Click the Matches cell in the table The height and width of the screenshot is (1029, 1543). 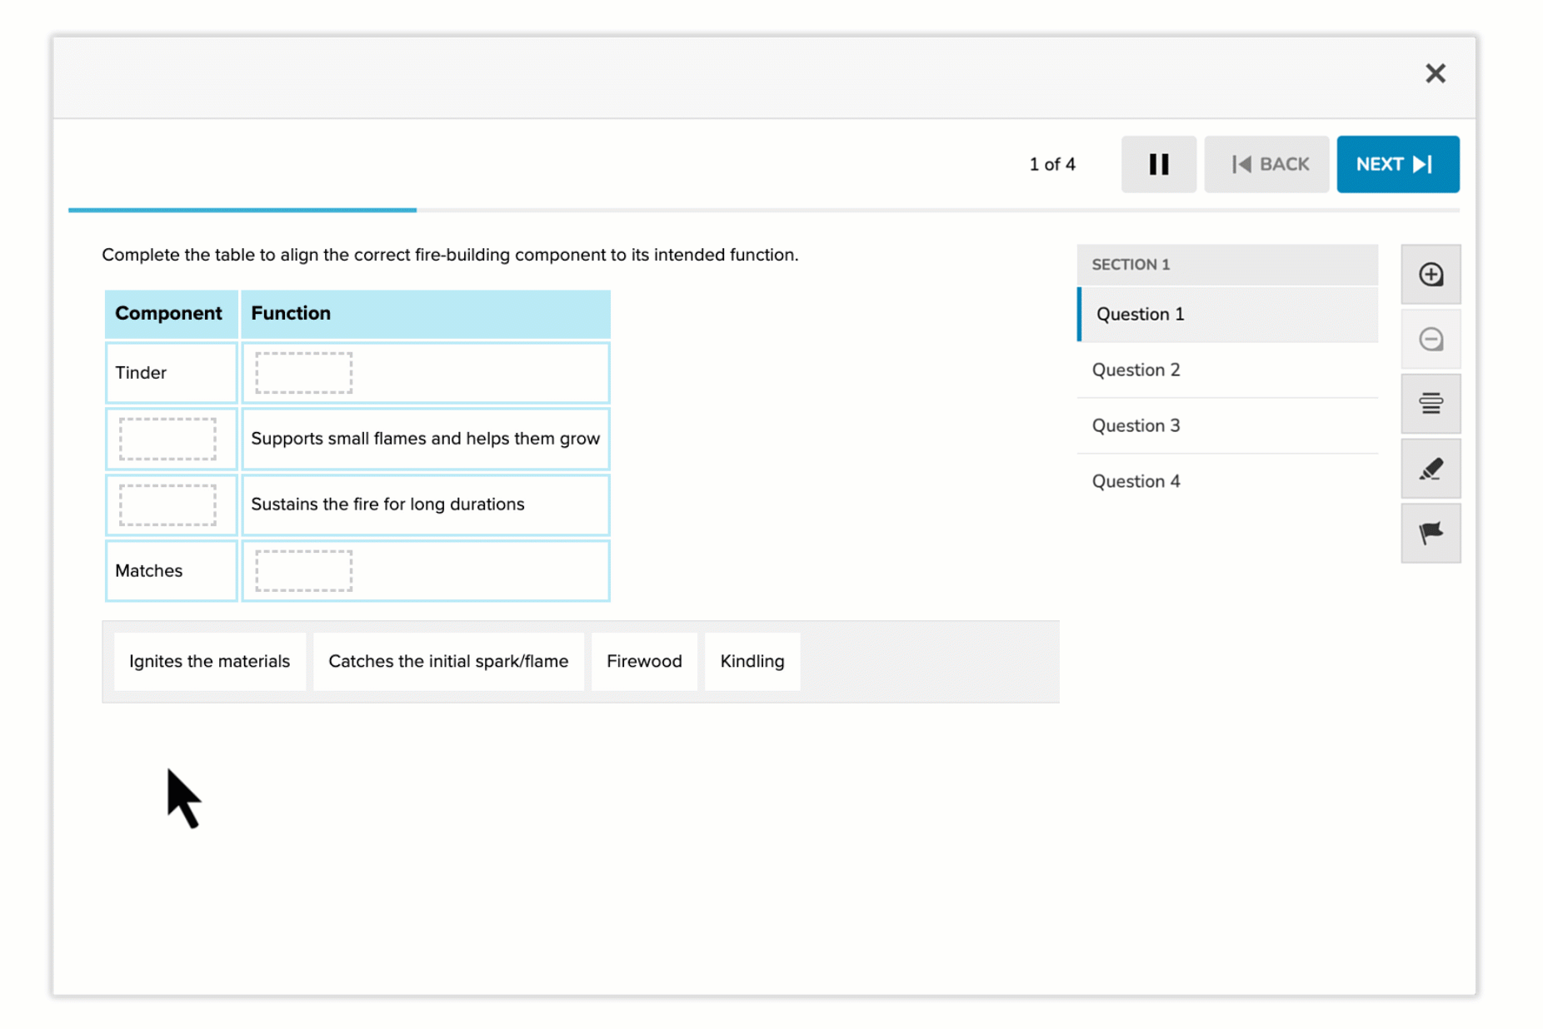[x=172, y=570]
